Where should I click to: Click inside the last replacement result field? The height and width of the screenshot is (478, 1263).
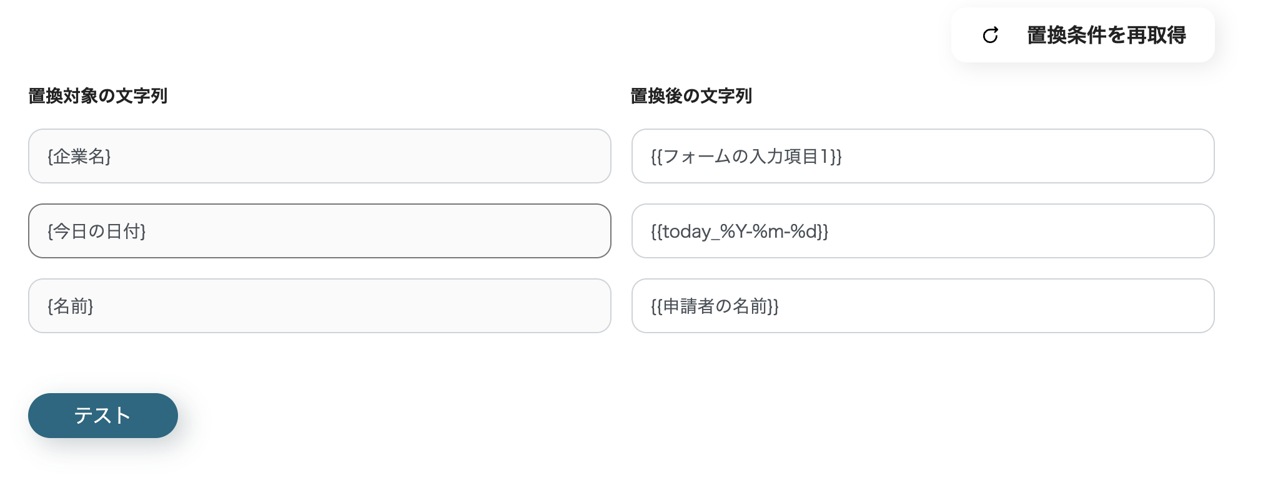pyautogui.click(x=923, y=306)
